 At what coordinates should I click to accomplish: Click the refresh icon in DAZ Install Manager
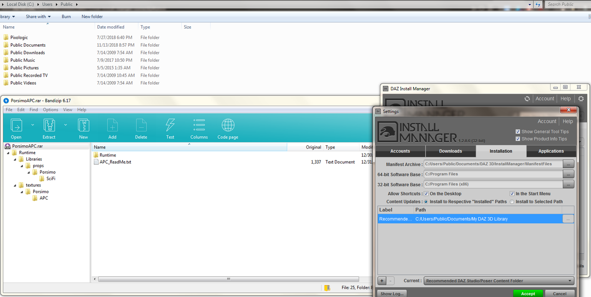click(527, 99)
